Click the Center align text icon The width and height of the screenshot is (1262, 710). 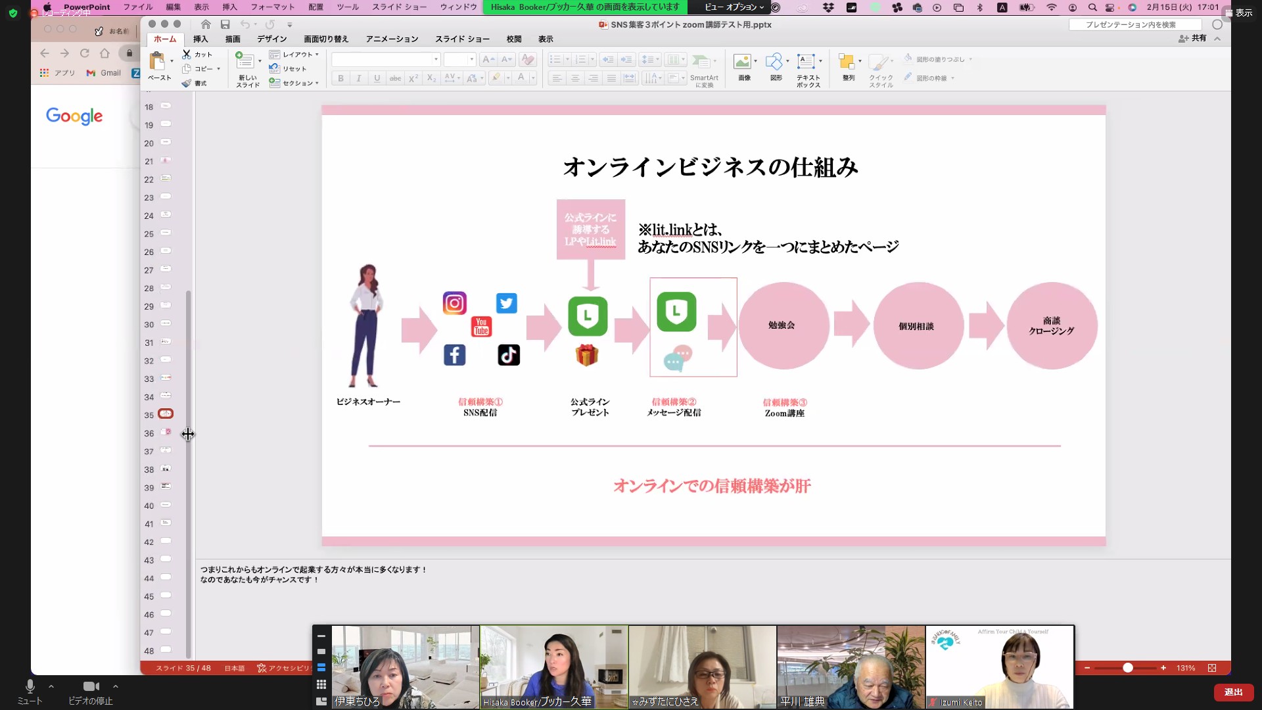pos(575,78)
